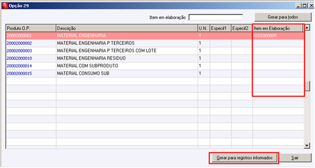
Task: Minimize the Opção 29 window
Action: click(298, 6)
